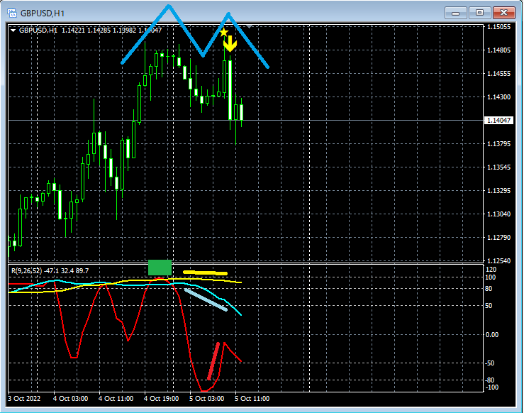
Task: Click indicator scale value 120
Action: pyautogui.click(x=491, y=270)
